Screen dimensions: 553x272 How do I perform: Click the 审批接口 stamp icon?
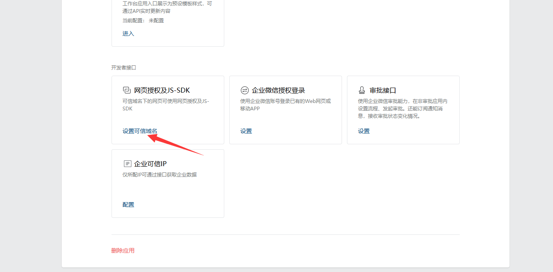362,91
